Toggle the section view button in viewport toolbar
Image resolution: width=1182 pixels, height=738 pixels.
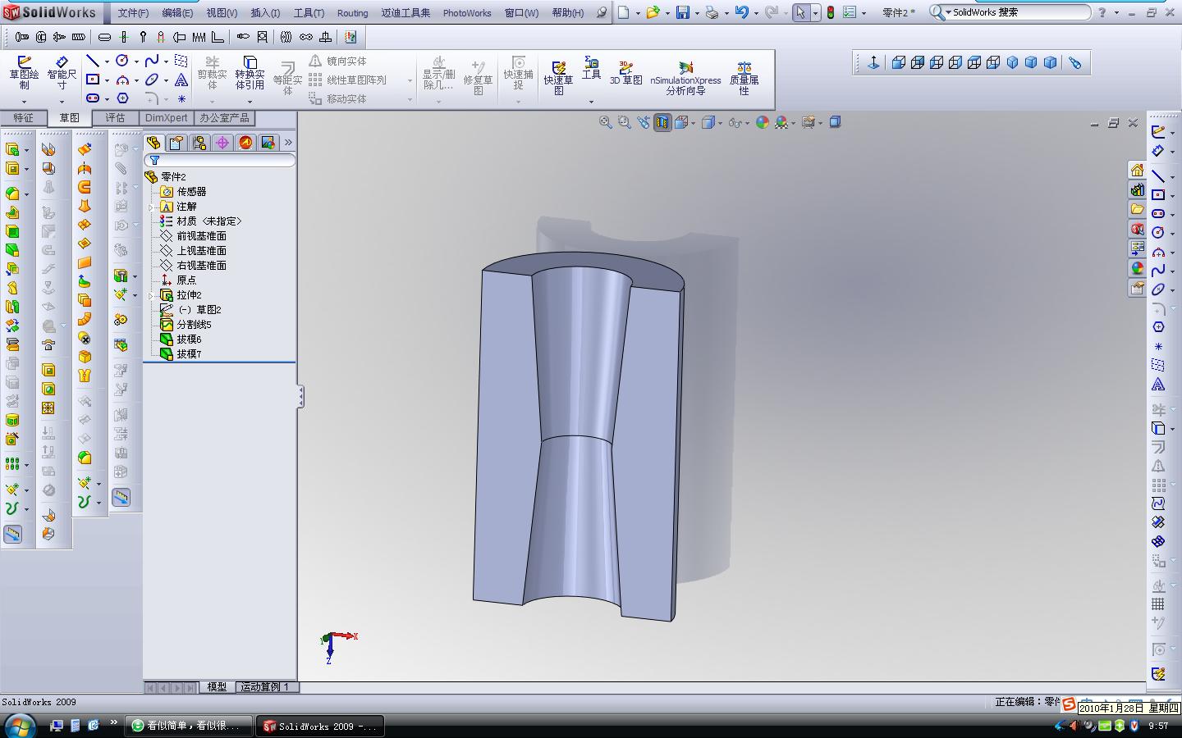(x=662, y=122)
